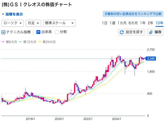Screen dimensions: 166x122
Task: Select the 10年 time range tab
Action: (x=159, y=23)
